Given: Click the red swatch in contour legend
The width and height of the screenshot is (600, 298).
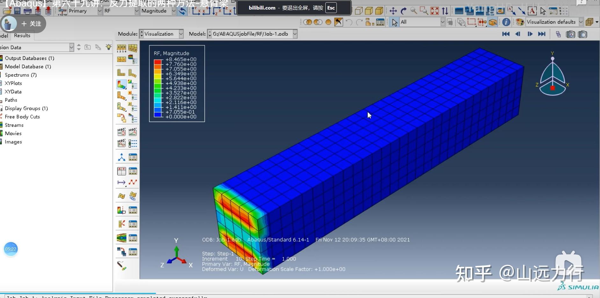Looking at the screenshot, I should point(158,62).
